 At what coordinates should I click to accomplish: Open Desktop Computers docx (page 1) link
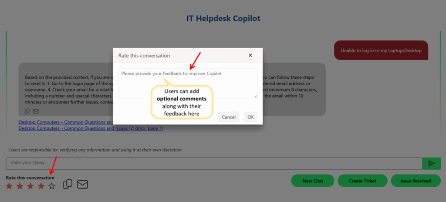(91, 128)
